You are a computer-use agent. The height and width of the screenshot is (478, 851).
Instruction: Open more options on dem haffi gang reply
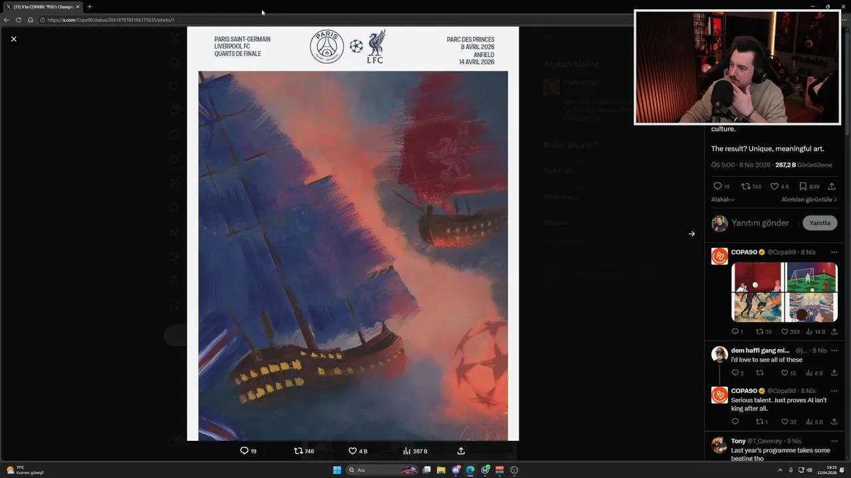[x=834, y=351]
